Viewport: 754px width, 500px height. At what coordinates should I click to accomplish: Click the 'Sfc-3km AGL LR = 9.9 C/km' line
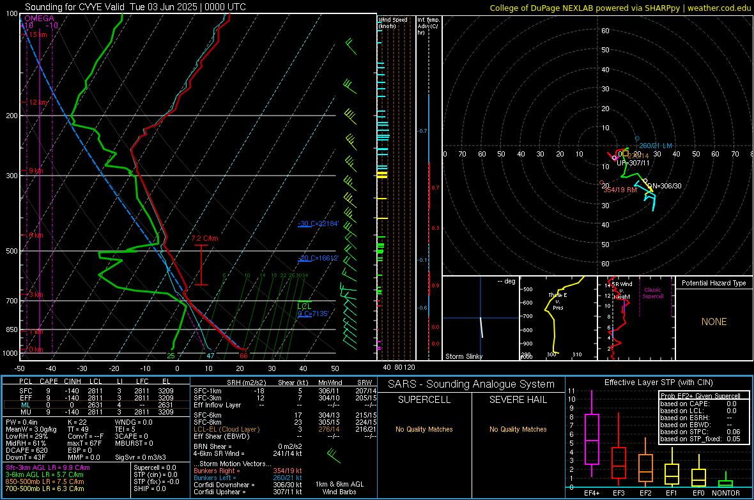[48, 467]
